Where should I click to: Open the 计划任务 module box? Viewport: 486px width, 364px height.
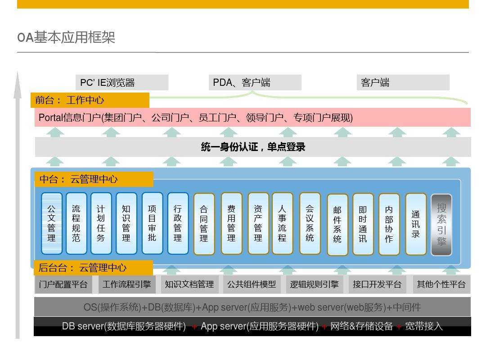tap(101, 223)
